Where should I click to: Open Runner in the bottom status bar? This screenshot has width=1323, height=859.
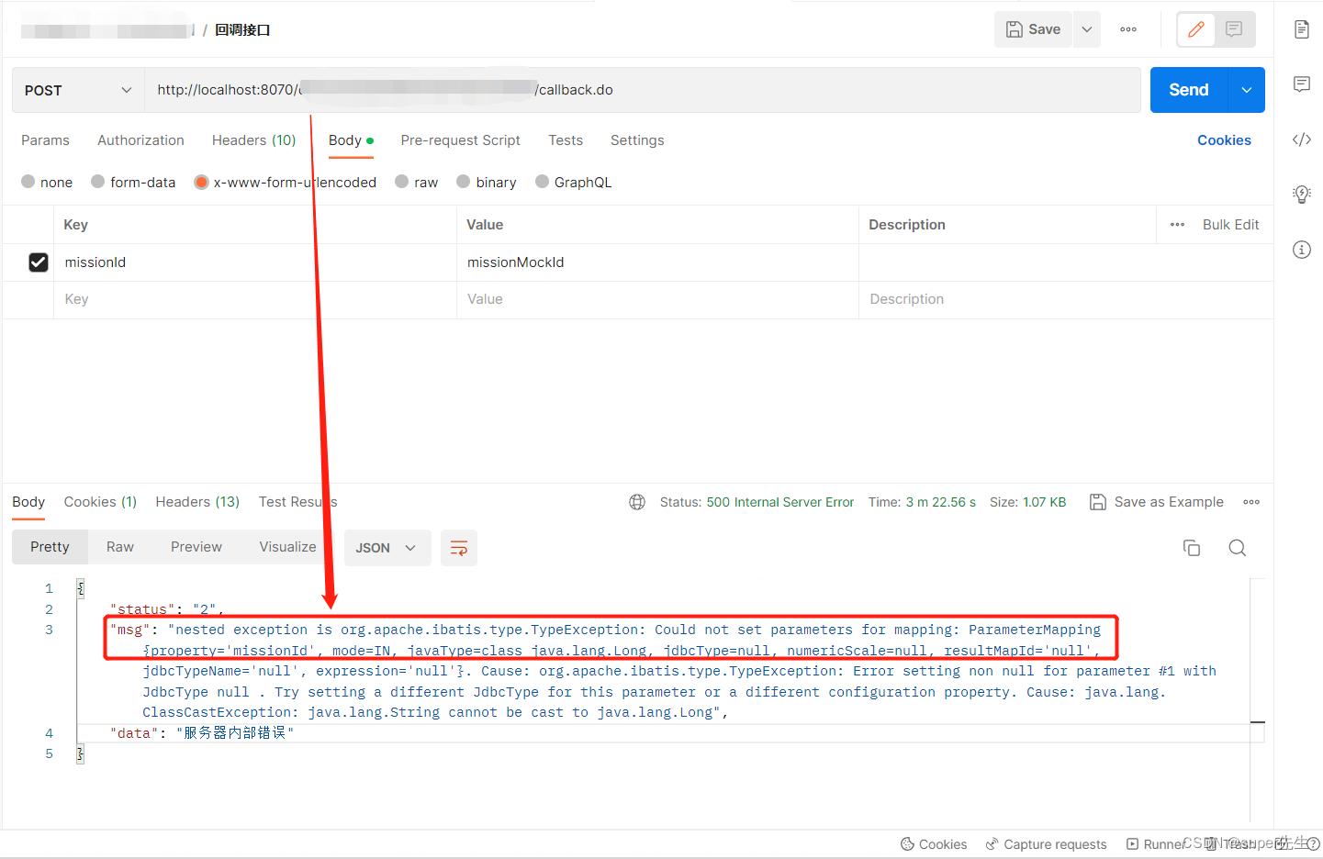[1155, 844]
